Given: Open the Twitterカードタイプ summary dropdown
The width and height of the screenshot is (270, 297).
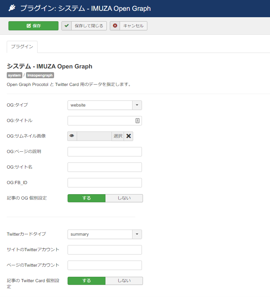Looking at the screenshot, I should 105,234.
